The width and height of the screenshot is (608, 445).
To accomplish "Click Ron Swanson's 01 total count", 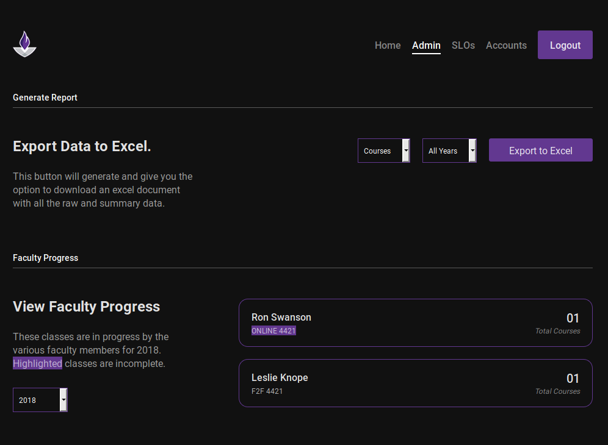I will 573,318.
